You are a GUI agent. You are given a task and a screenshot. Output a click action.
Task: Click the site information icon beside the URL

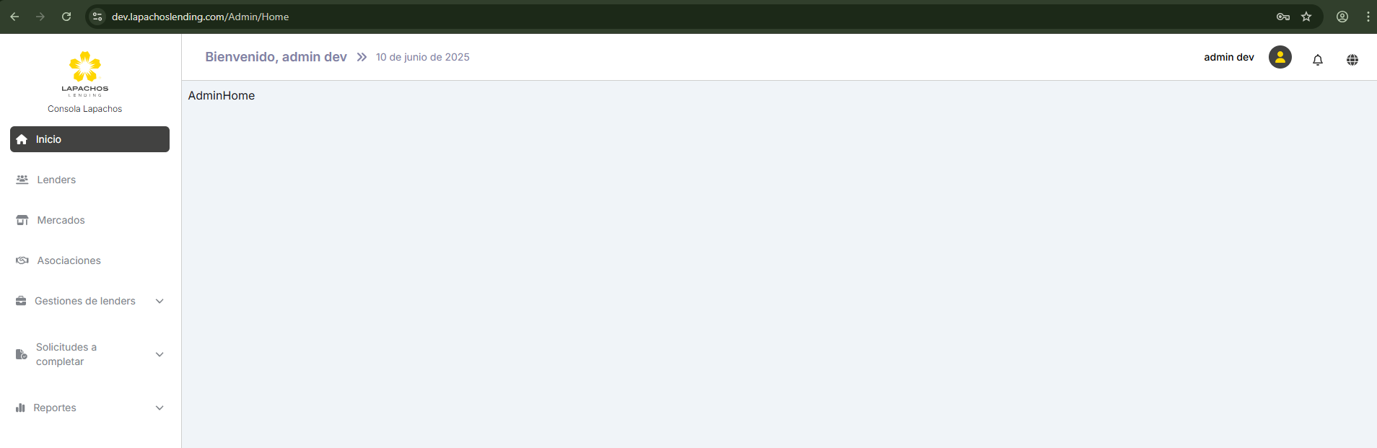coord(97,17)
